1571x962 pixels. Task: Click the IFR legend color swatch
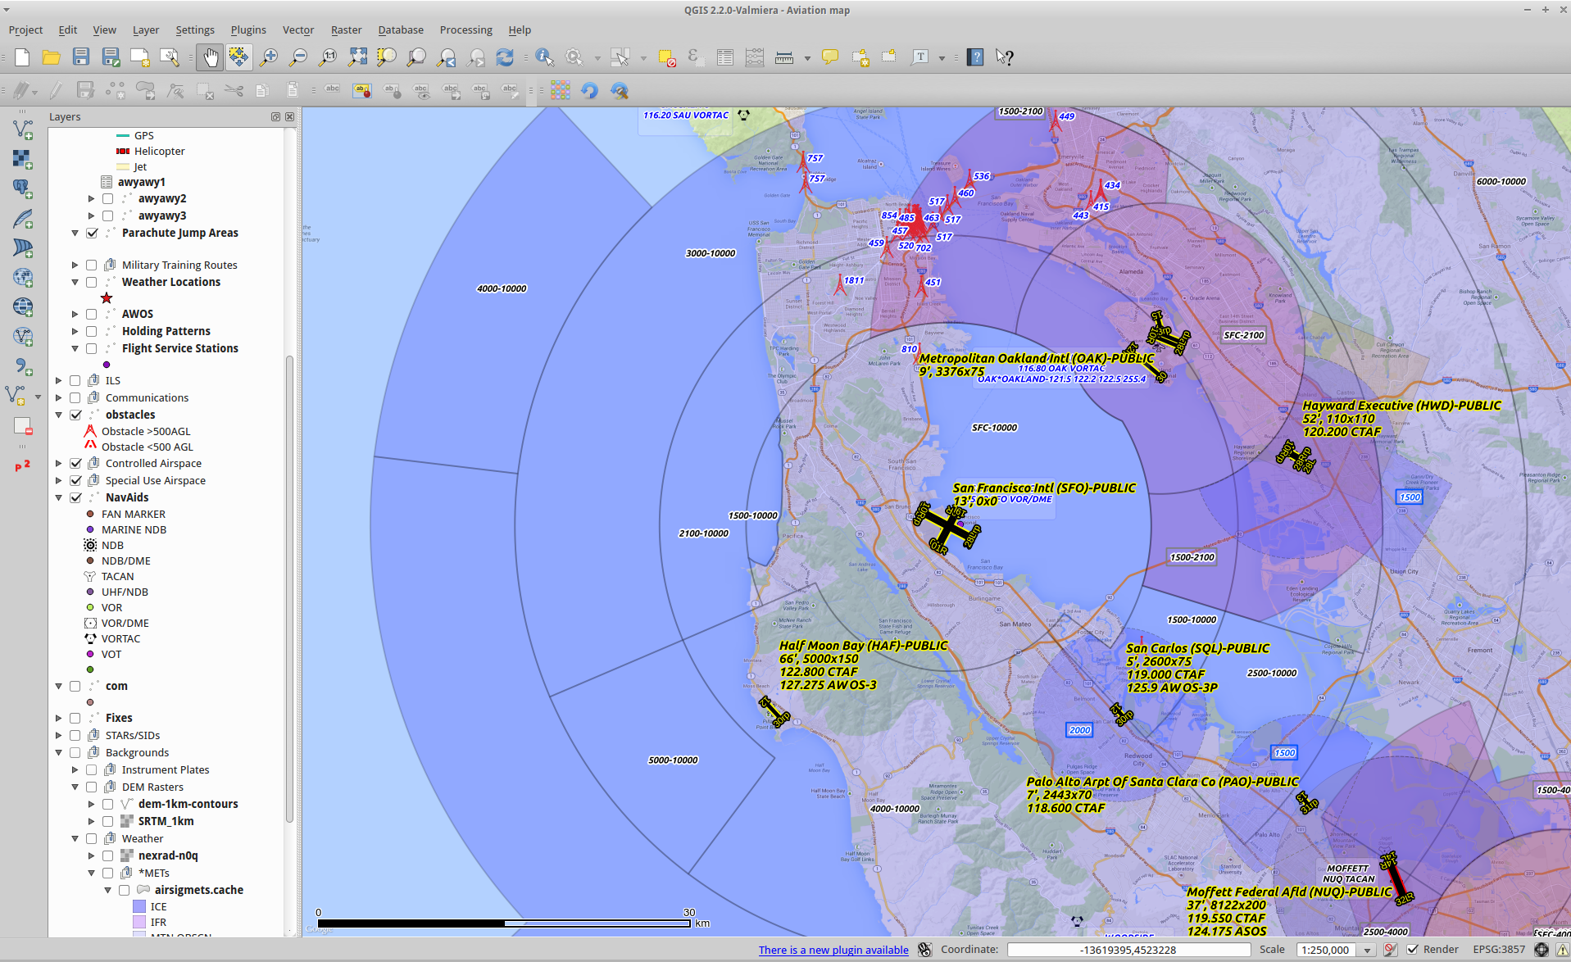[139, 922]
